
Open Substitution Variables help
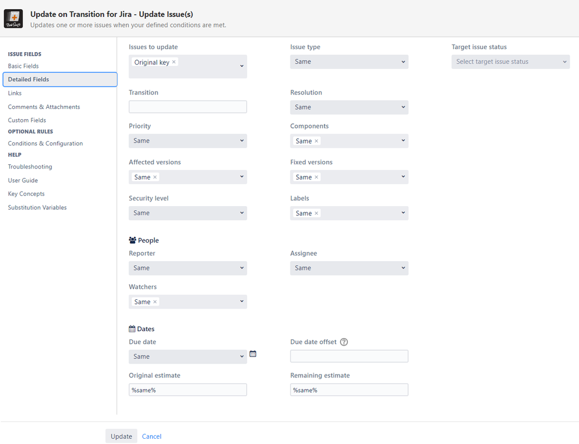pyautogui.click(x=37, y=208)
